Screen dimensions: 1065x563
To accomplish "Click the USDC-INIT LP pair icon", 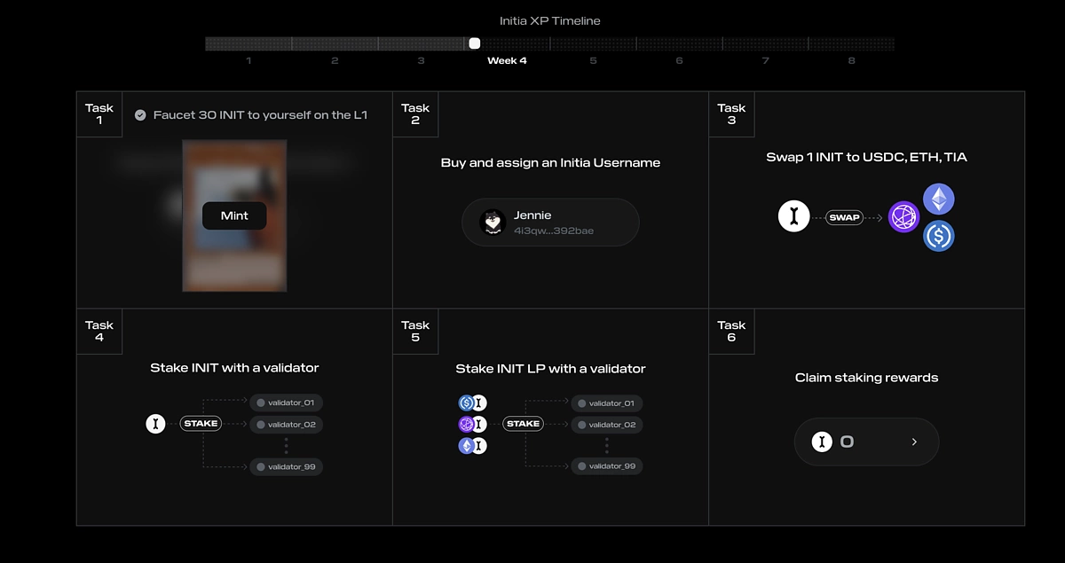I will point(472,403).
